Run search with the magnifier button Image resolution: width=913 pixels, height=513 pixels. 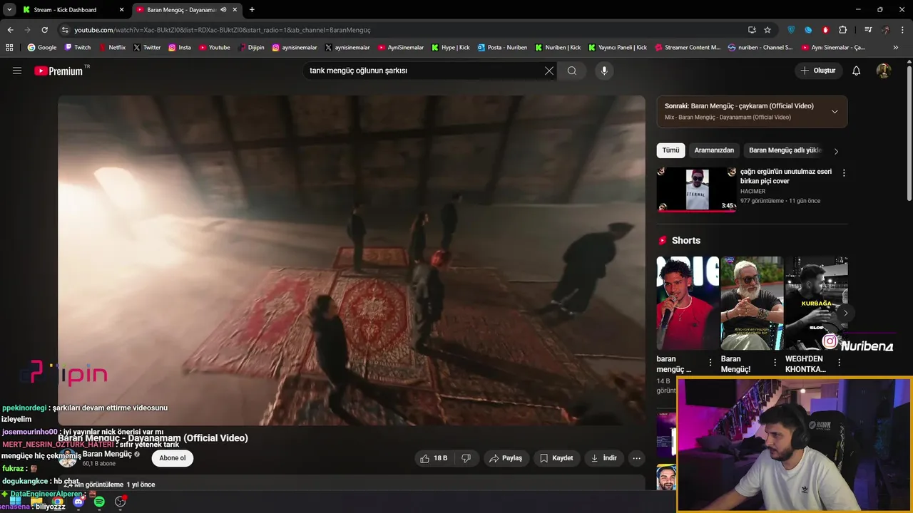click(572, 71)
